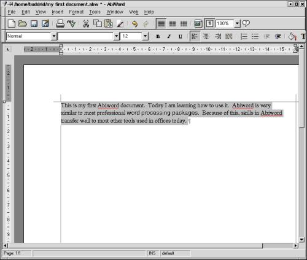Click the font size field showing 12
This screenshot has height=260, width=307.
coord(131,36)
